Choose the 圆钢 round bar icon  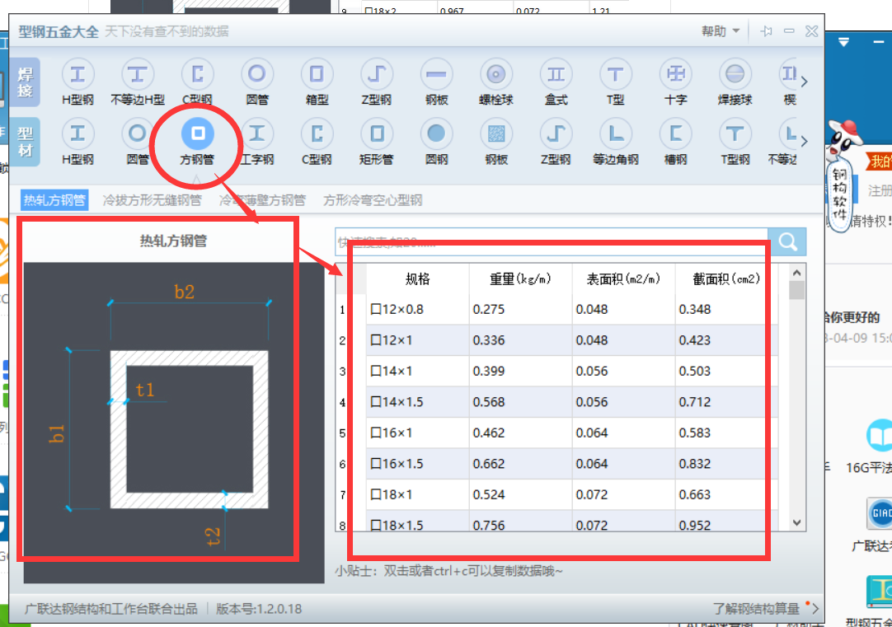click(436, 134)
